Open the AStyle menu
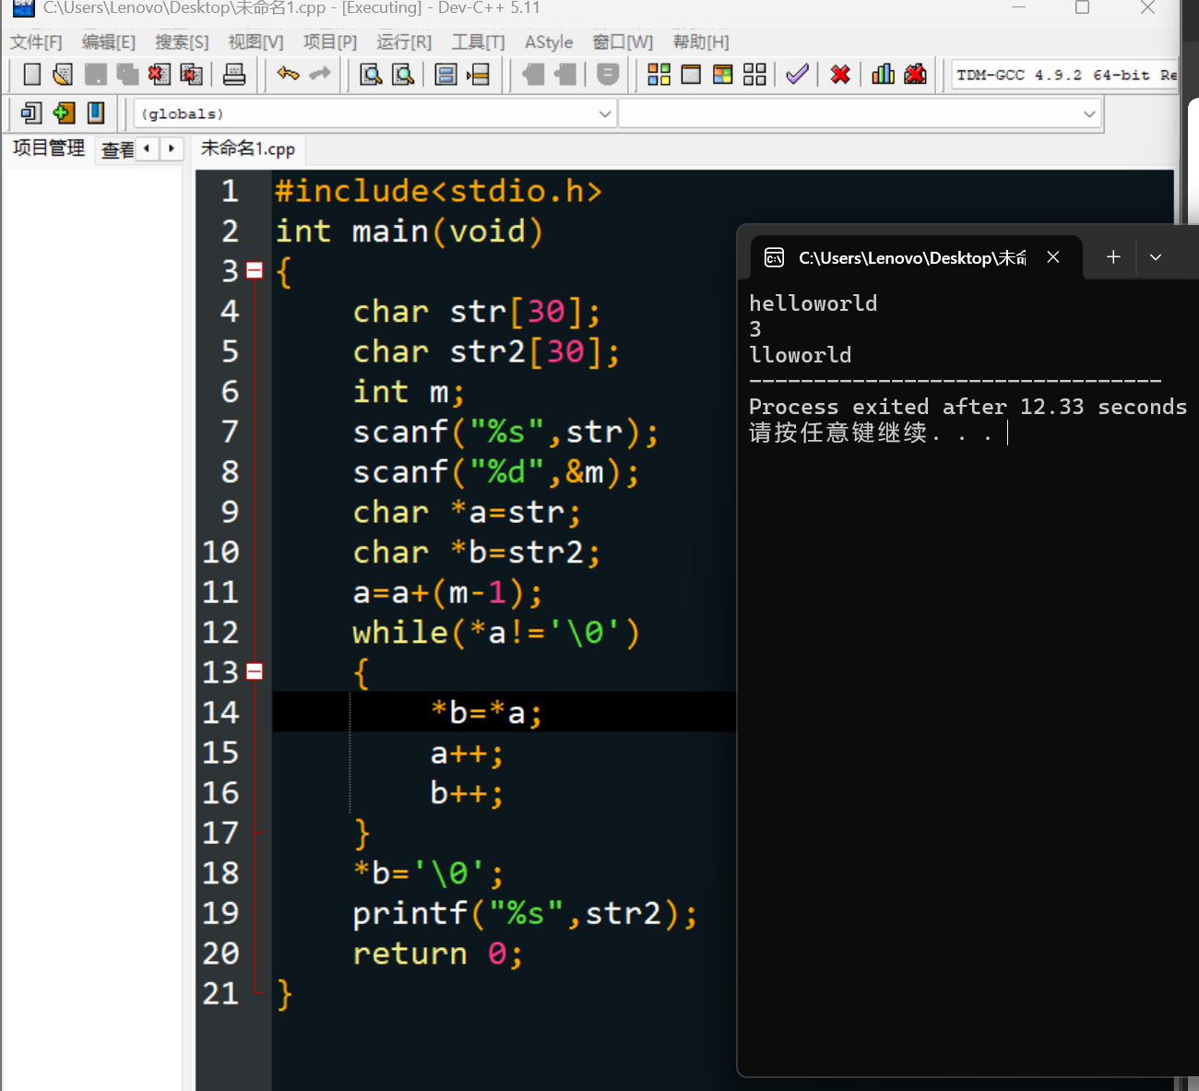This screenshot has width=1199, height=1091. pos(549,42)
